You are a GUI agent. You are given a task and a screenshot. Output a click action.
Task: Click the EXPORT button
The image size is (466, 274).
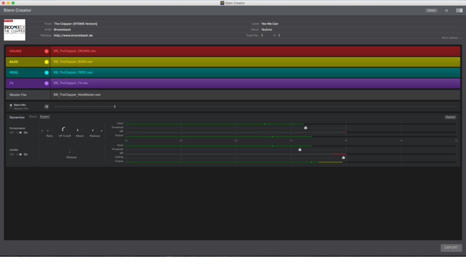[451, 248]
